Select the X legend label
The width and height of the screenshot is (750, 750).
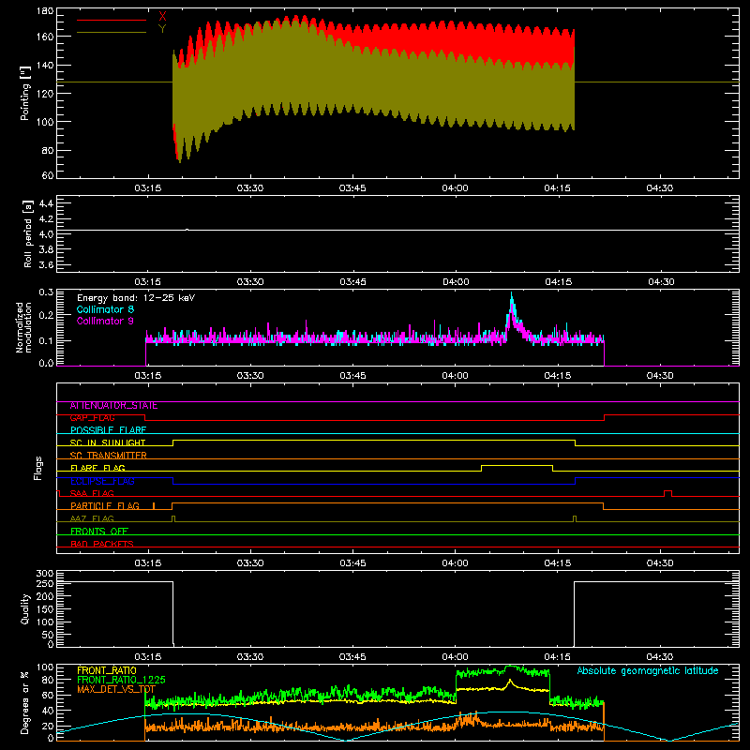(162, 17)
